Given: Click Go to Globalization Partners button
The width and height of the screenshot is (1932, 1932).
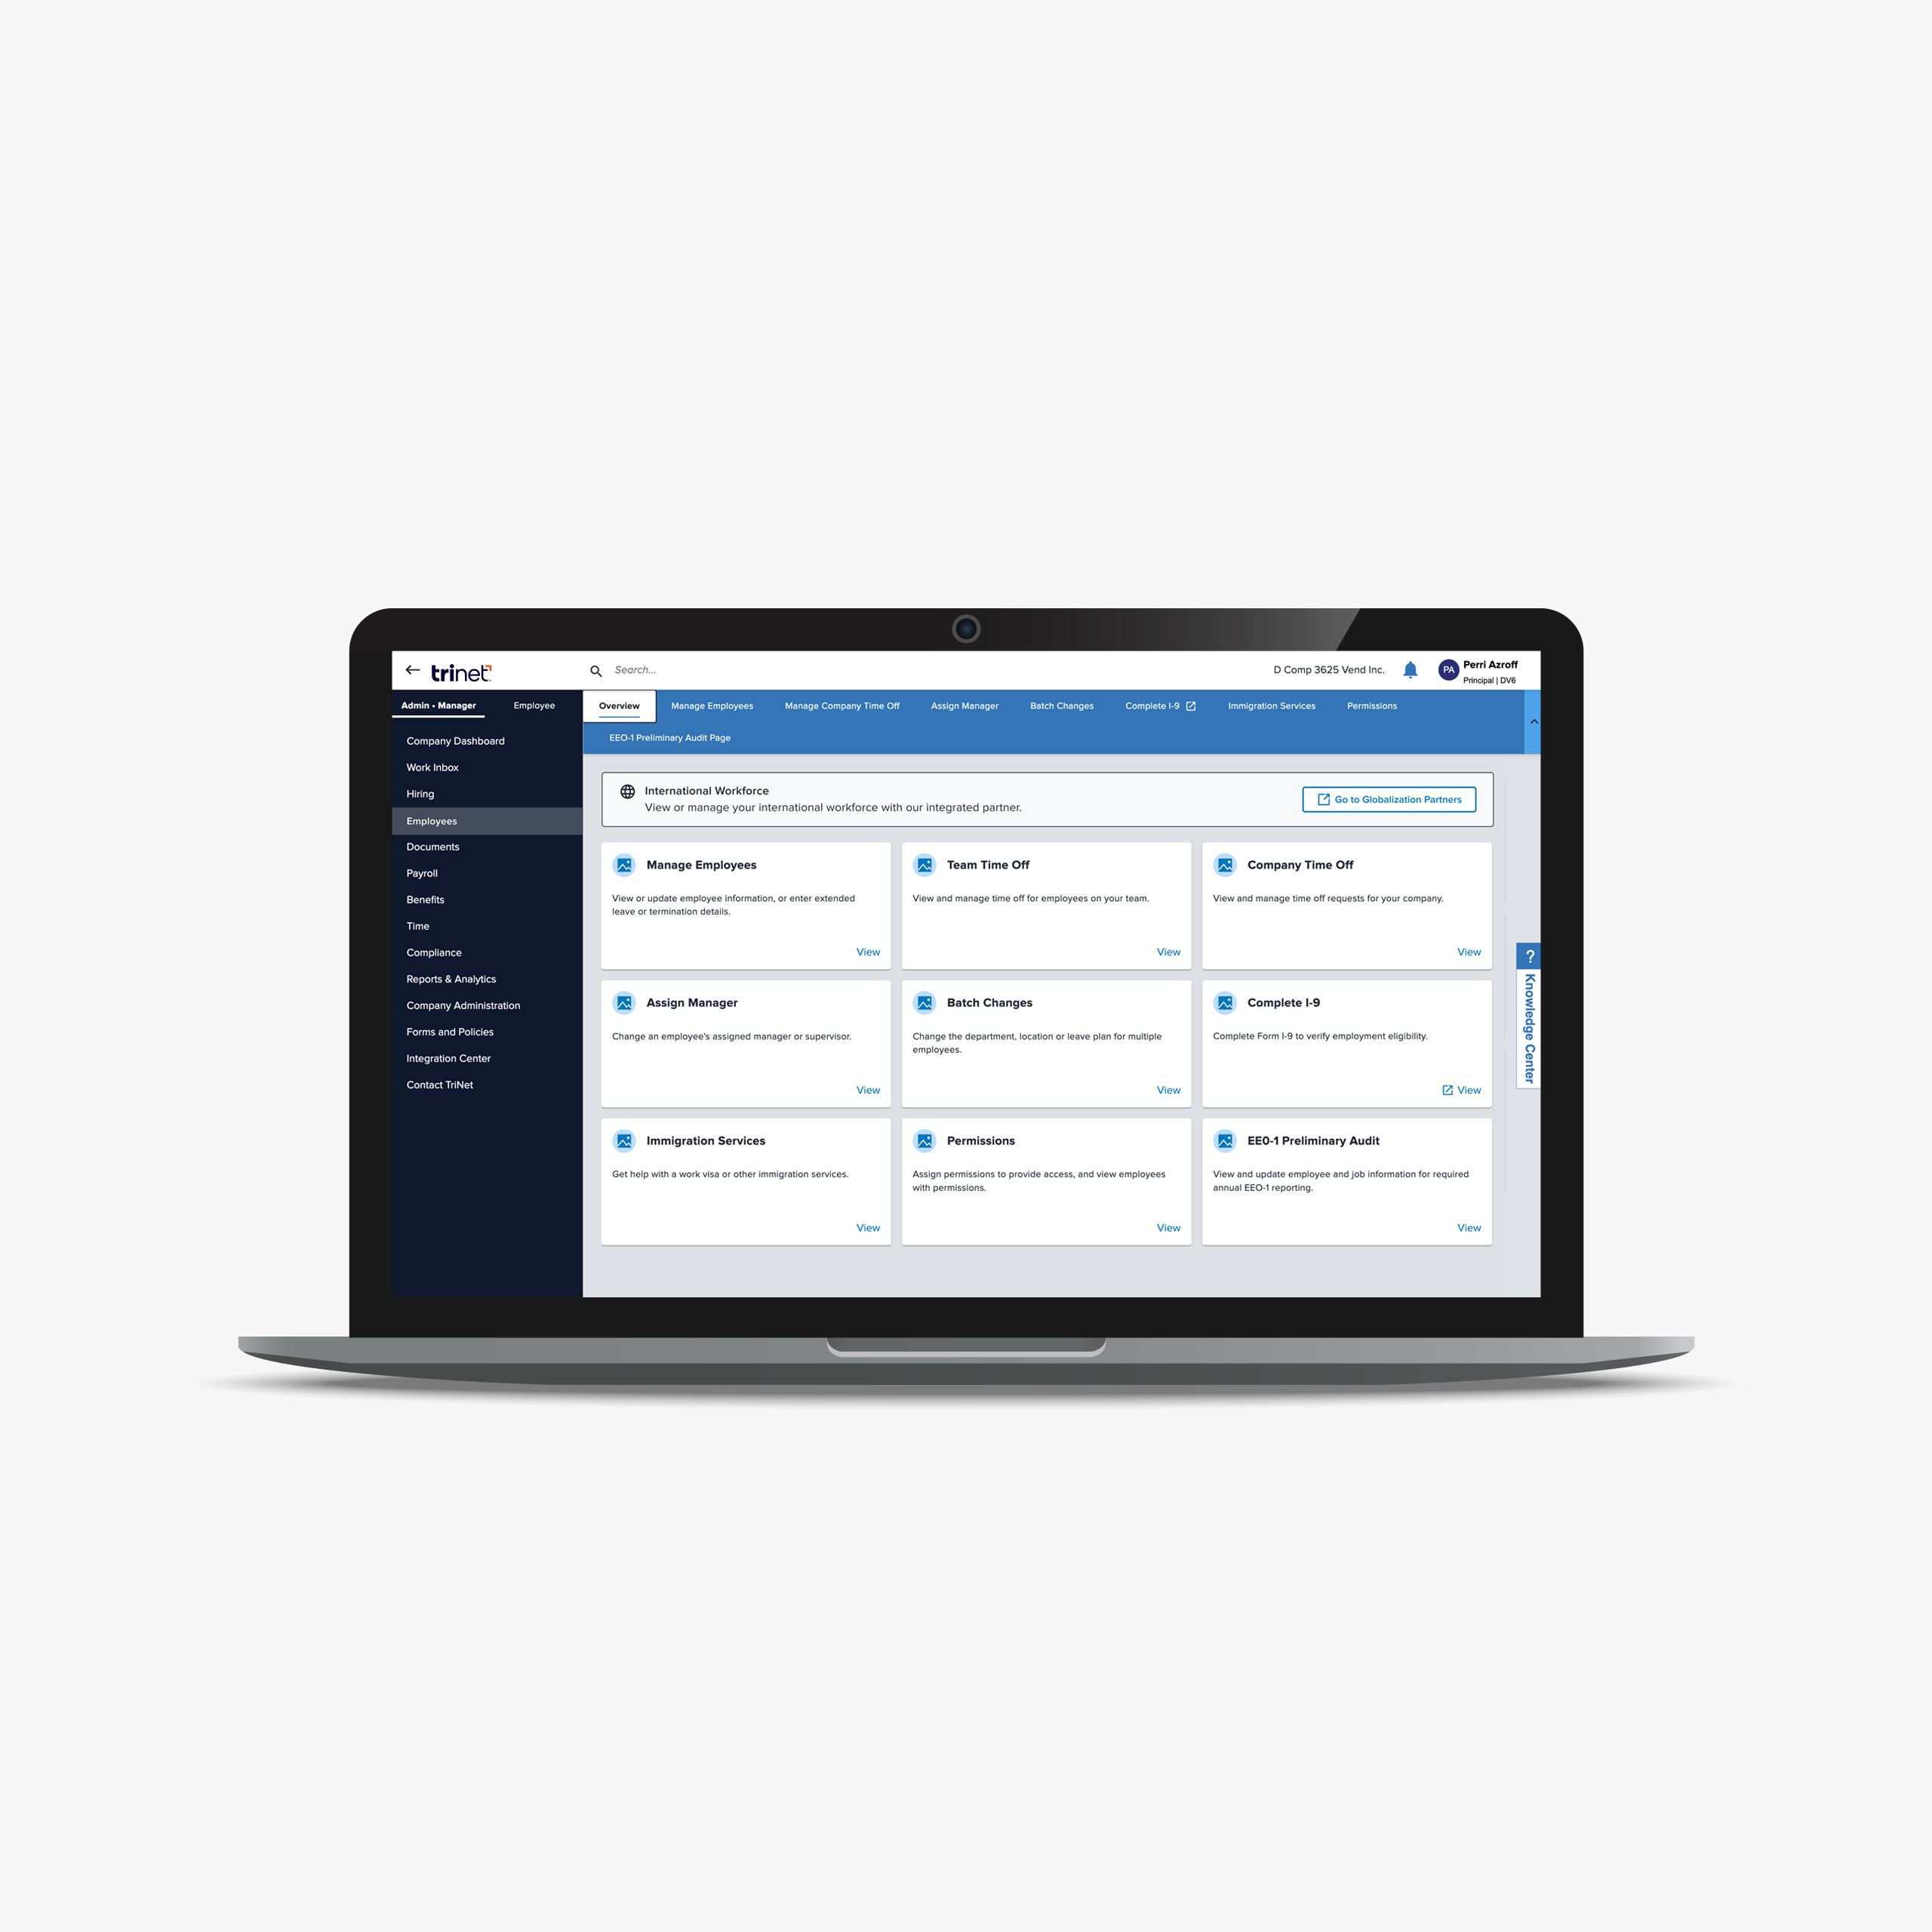Looking at the screenshot, I should 1392,800.
